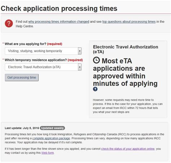Click the clock icon beside Most eTA
The width and height of the screenshot is (171, 163).
tap(96, 60)
